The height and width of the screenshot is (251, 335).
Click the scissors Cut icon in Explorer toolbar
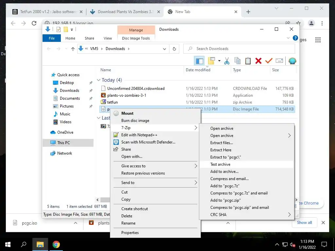pos(227,61)
